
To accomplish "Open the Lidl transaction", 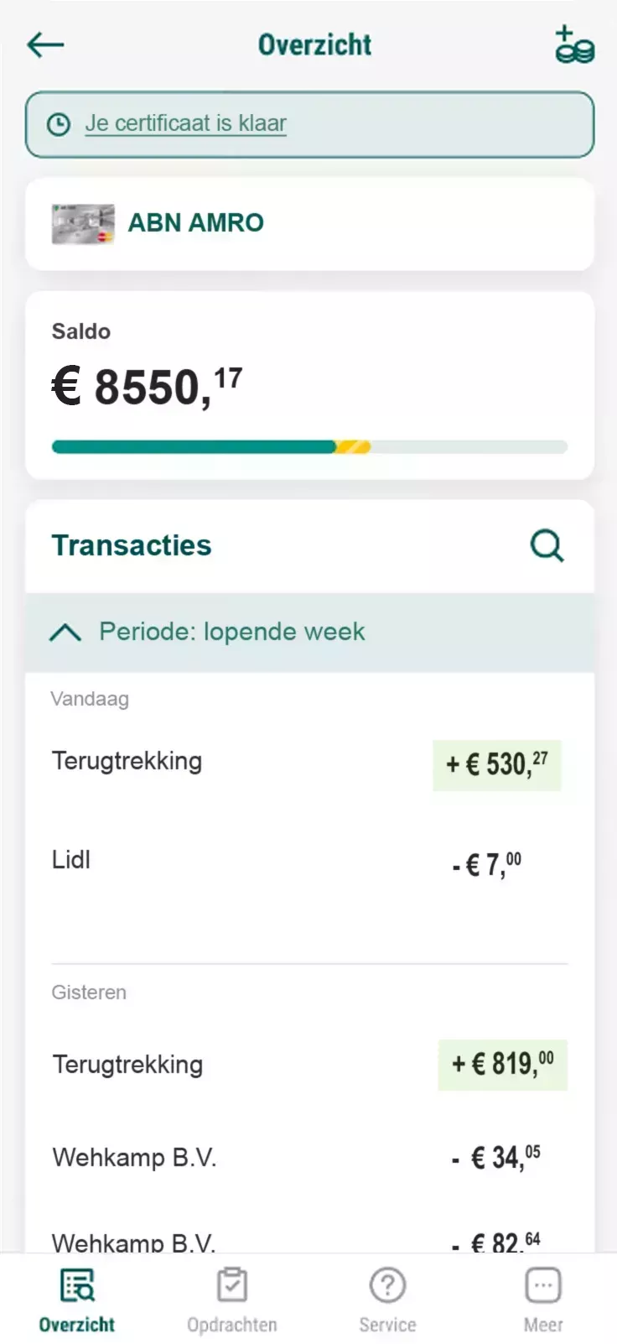I will tap(71, 860).
